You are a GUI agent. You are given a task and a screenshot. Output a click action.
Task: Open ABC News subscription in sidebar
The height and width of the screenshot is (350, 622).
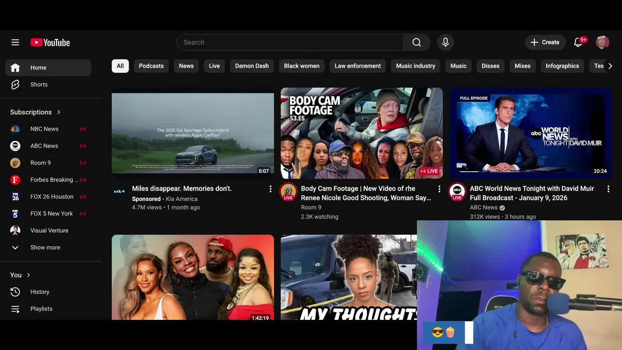pyautogui.click(x=48, y=146)
